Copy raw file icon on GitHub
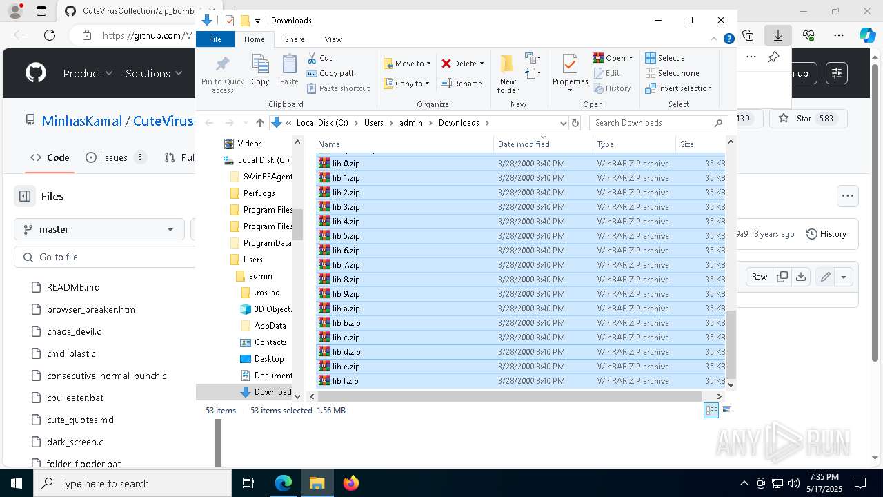This screenshot has width=883, height=497. point(782,277)
